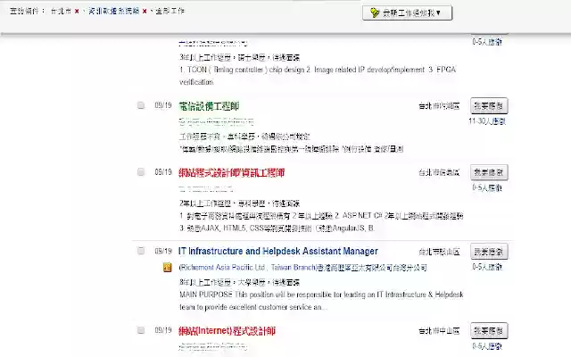Viewport: 571px width, 357px height.
Task: Click the TCON Timing controller chip design description
Action: point(318,75)
